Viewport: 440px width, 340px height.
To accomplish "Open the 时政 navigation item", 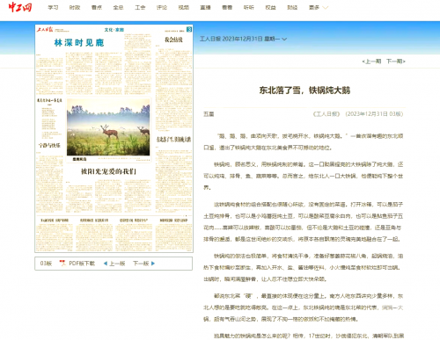I will [75, 8].
